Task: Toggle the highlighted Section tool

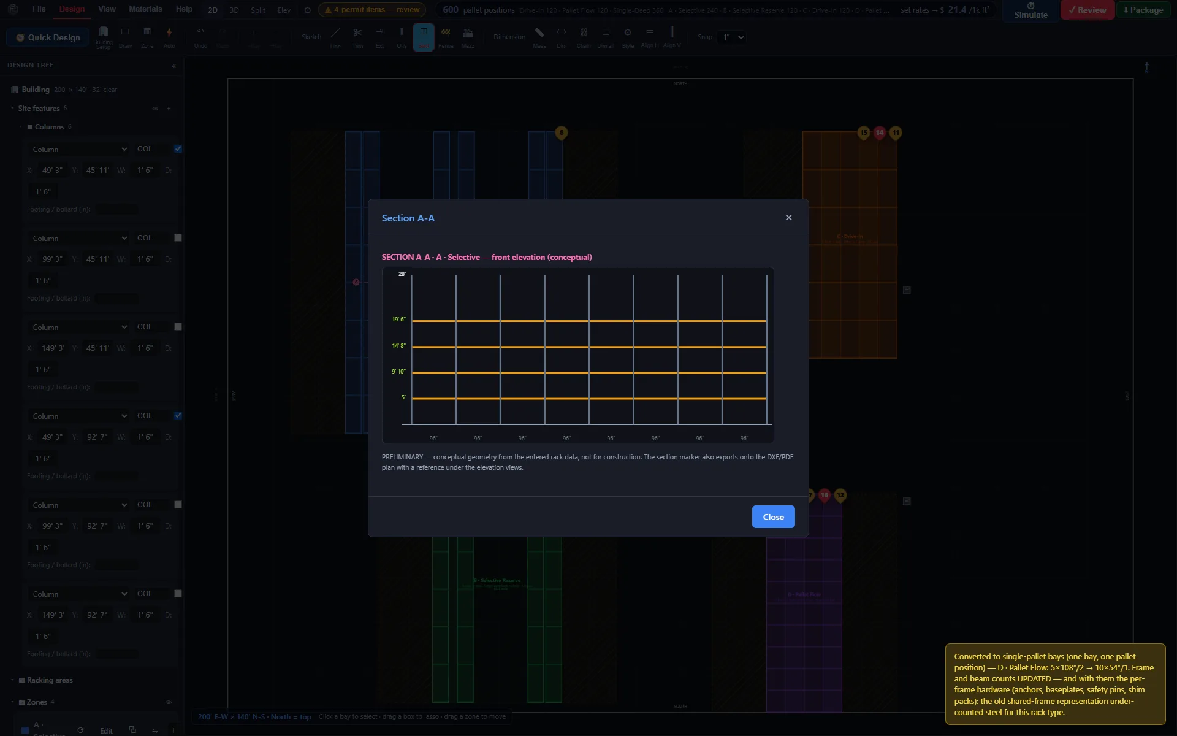Action: click(424, 37)
